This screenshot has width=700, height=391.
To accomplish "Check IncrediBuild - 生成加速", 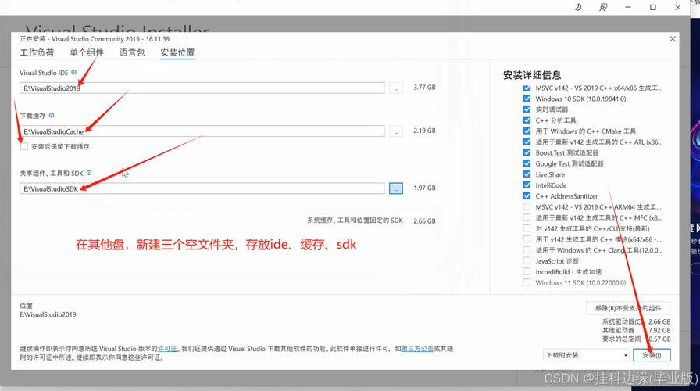I will [x=527, y=271].
